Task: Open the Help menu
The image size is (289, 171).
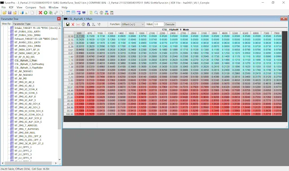Action: [65, 7]
